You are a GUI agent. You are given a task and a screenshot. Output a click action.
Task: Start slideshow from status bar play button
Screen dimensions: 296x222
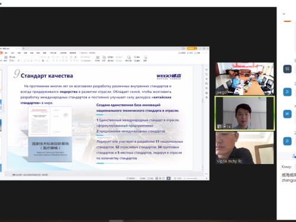(168, 178)
